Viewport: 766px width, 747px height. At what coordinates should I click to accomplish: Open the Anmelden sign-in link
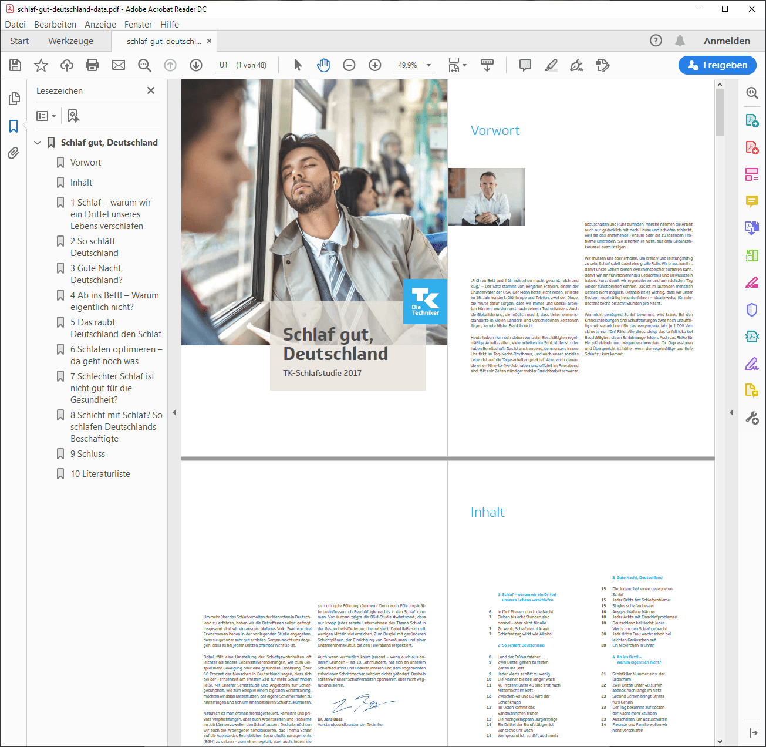click(727, 41)
